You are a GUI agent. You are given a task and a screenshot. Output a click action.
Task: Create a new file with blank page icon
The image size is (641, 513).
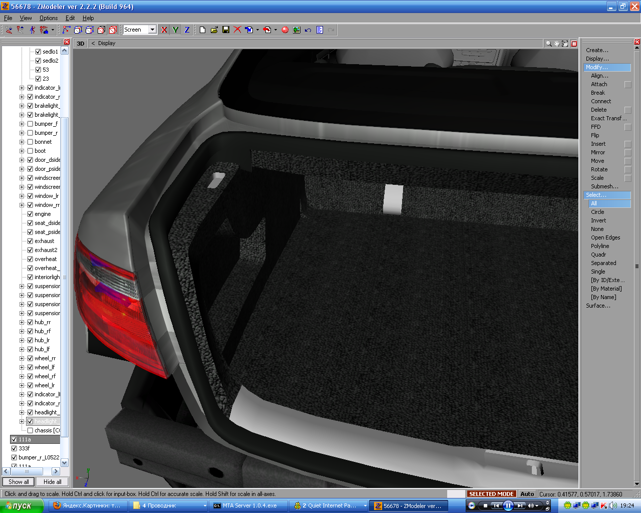(202, 30)
